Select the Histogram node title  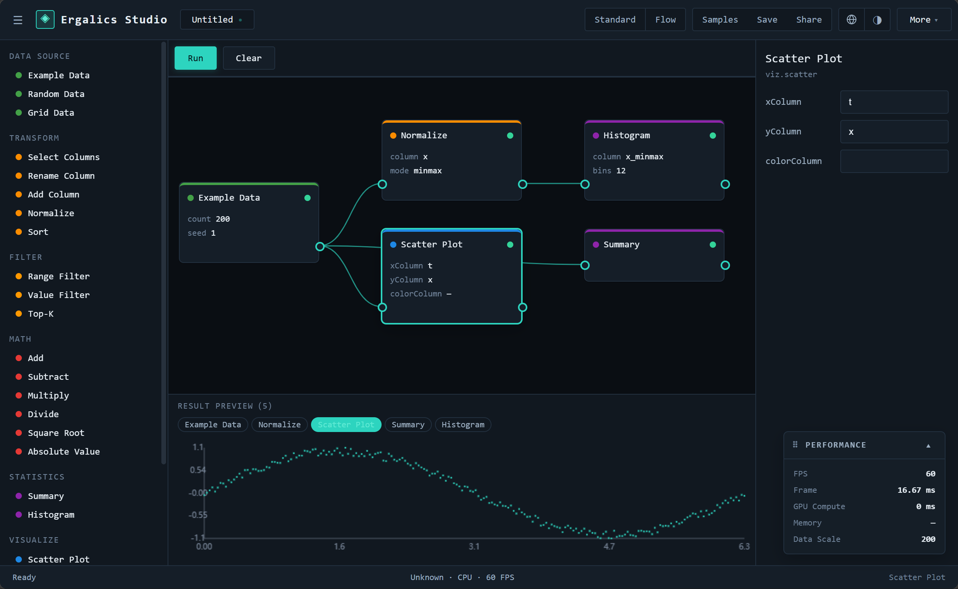tap(627, 135)
